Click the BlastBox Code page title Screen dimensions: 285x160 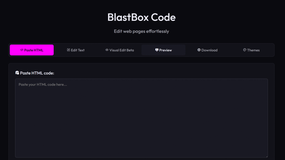(x=141, y=17)
